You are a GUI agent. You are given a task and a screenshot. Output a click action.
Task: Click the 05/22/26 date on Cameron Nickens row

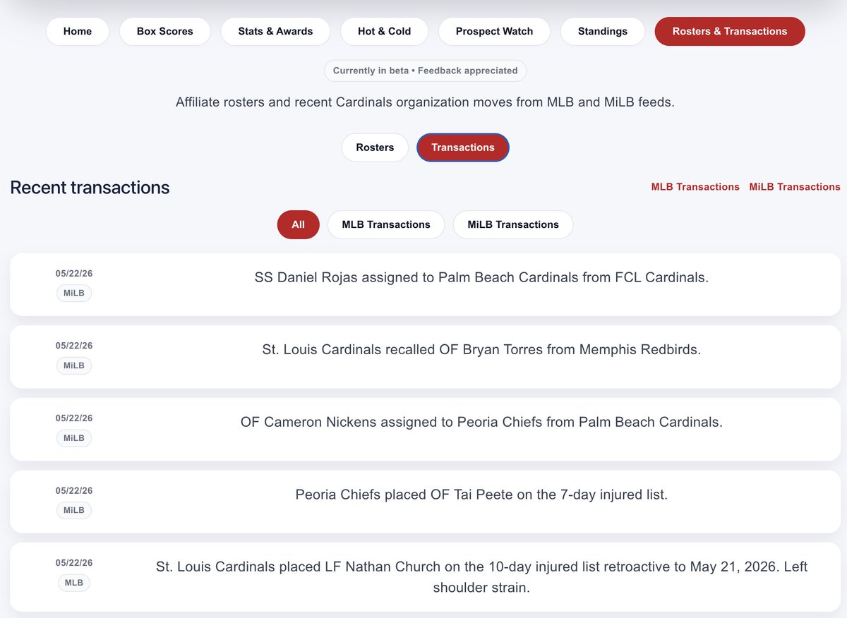click(x=74, y=418)
